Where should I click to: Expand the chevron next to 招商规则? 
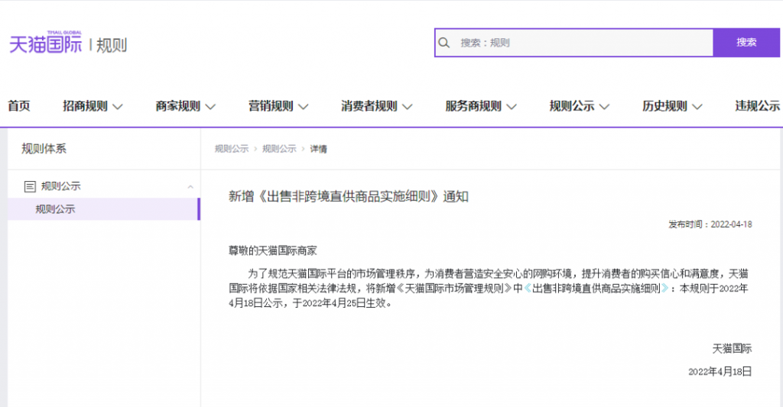117,107
